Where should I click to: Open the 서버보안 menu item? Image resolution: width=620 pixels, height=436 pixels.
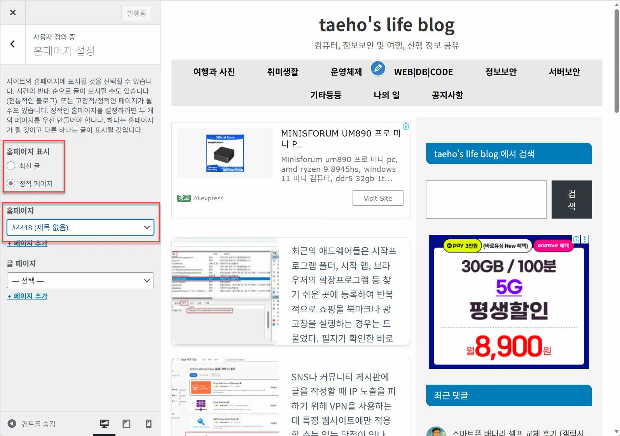[x=564, y=72]
